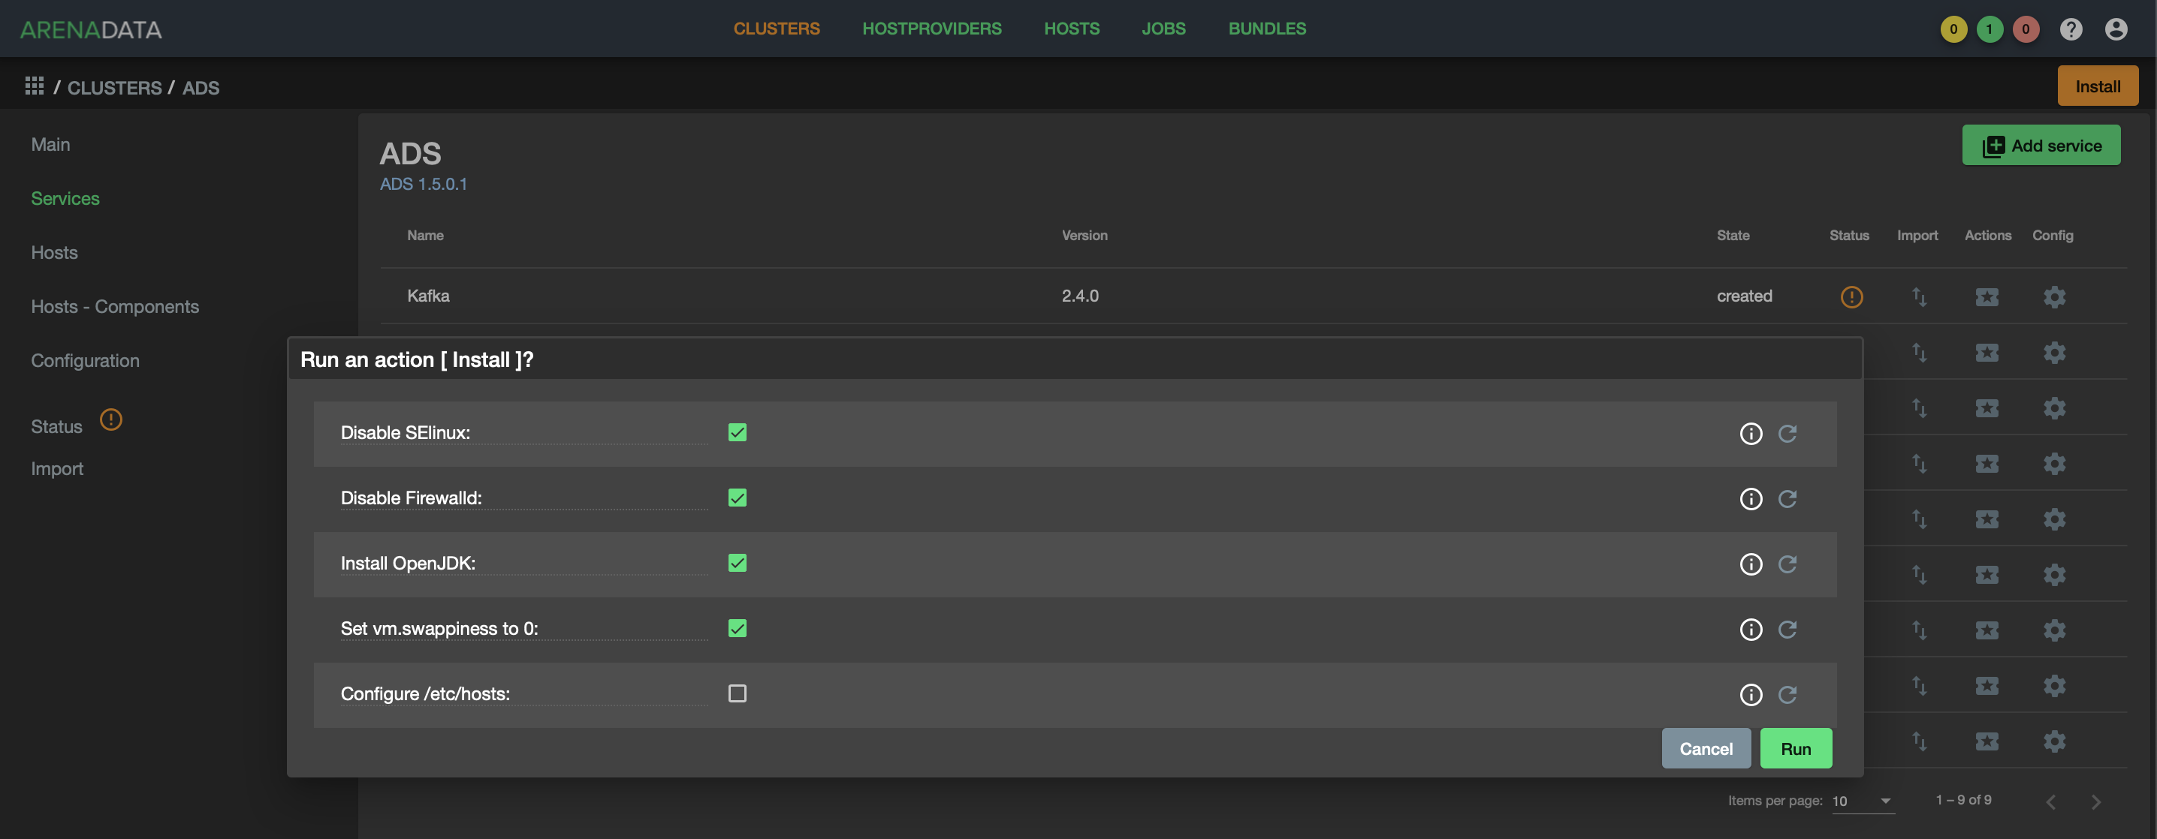Reset Disable Firewalld to default
The height and width of the screenshot is (839, 2157).
pos(1787,498)
